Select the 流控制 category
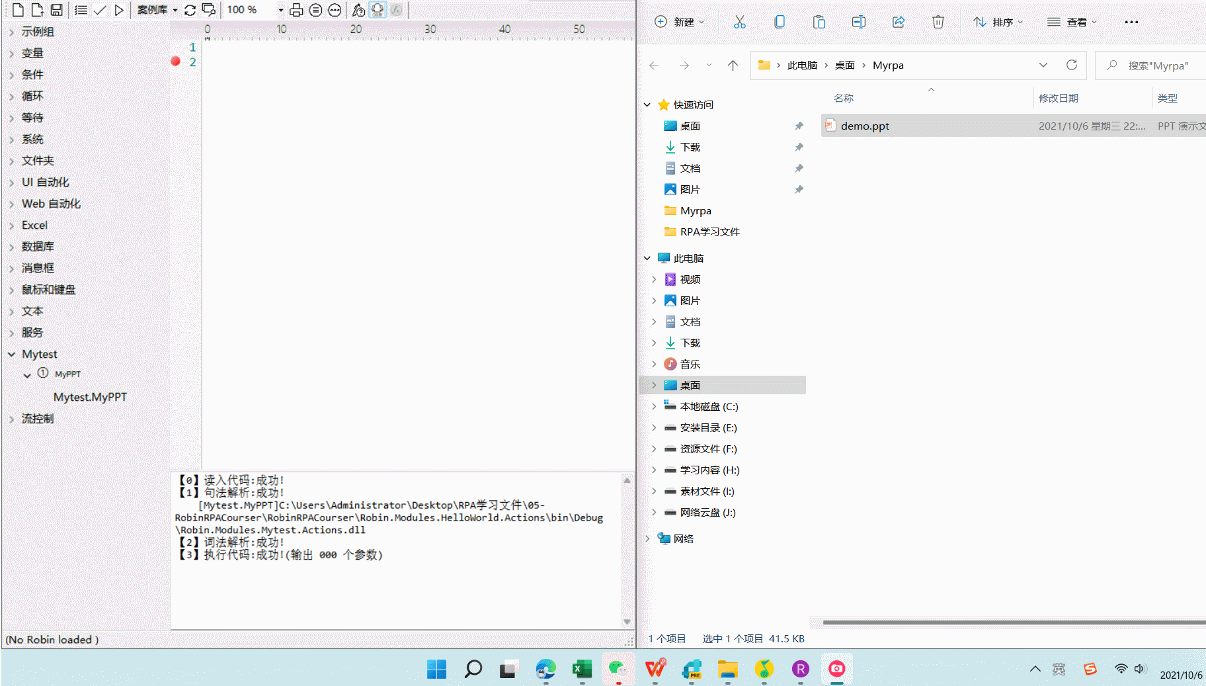The height and width of the screenshot is (686, 1206). (38, 419)
